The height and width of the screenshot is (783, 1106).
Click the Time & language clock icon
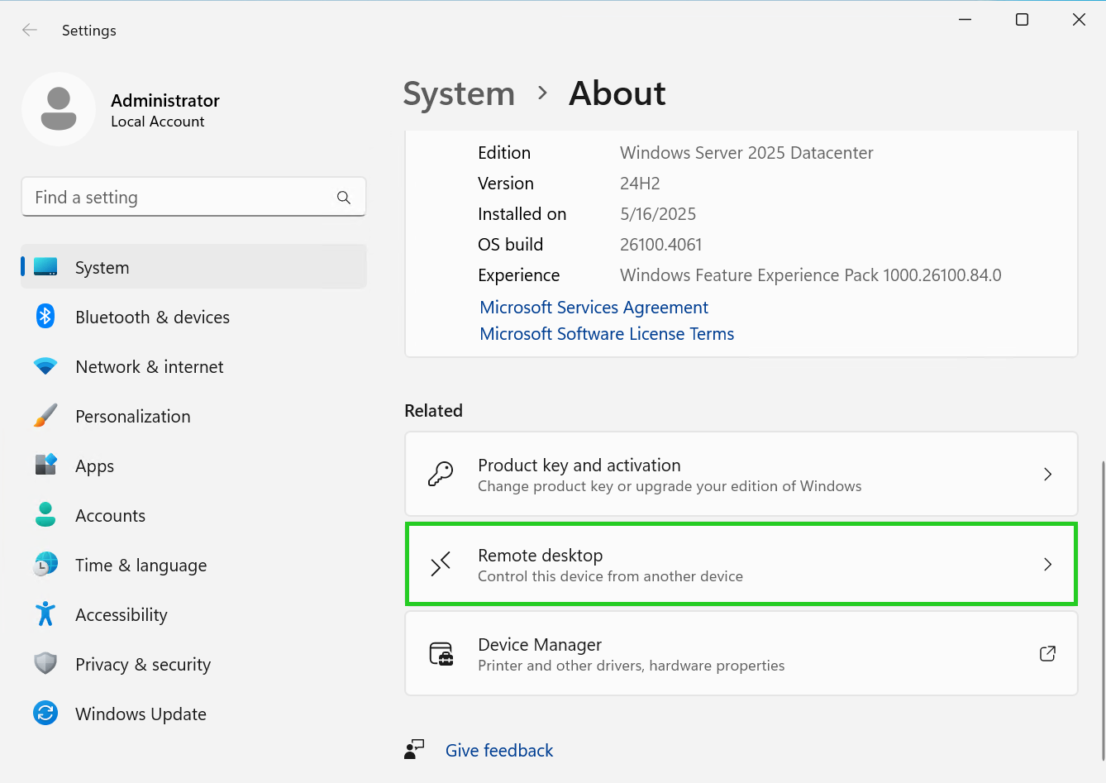[45, 565]
